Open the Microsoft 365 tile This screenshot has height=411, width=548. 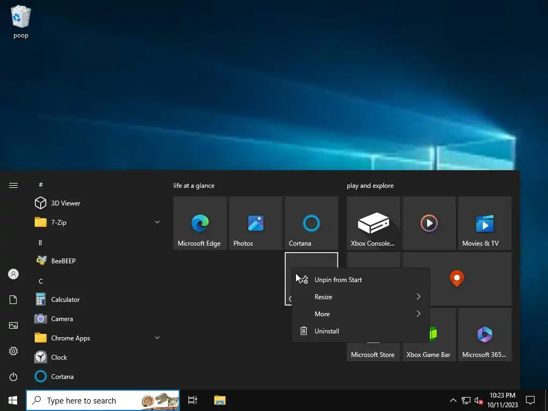click(485, 334)
